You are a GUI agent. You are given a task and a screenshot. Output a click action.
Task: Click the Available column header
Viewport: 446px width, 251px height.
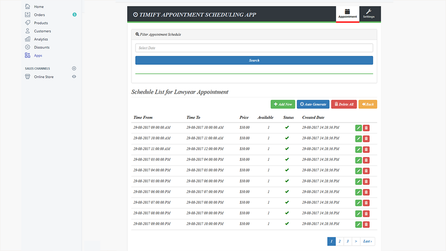click(266, 117)
